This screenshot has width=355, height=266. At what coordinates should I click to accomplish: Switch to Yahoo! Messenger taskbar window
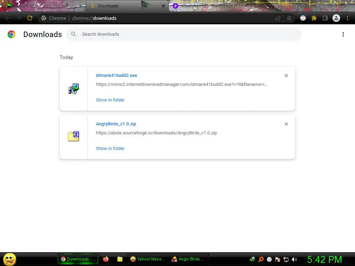pyautogui.click(x=148, y=259)
